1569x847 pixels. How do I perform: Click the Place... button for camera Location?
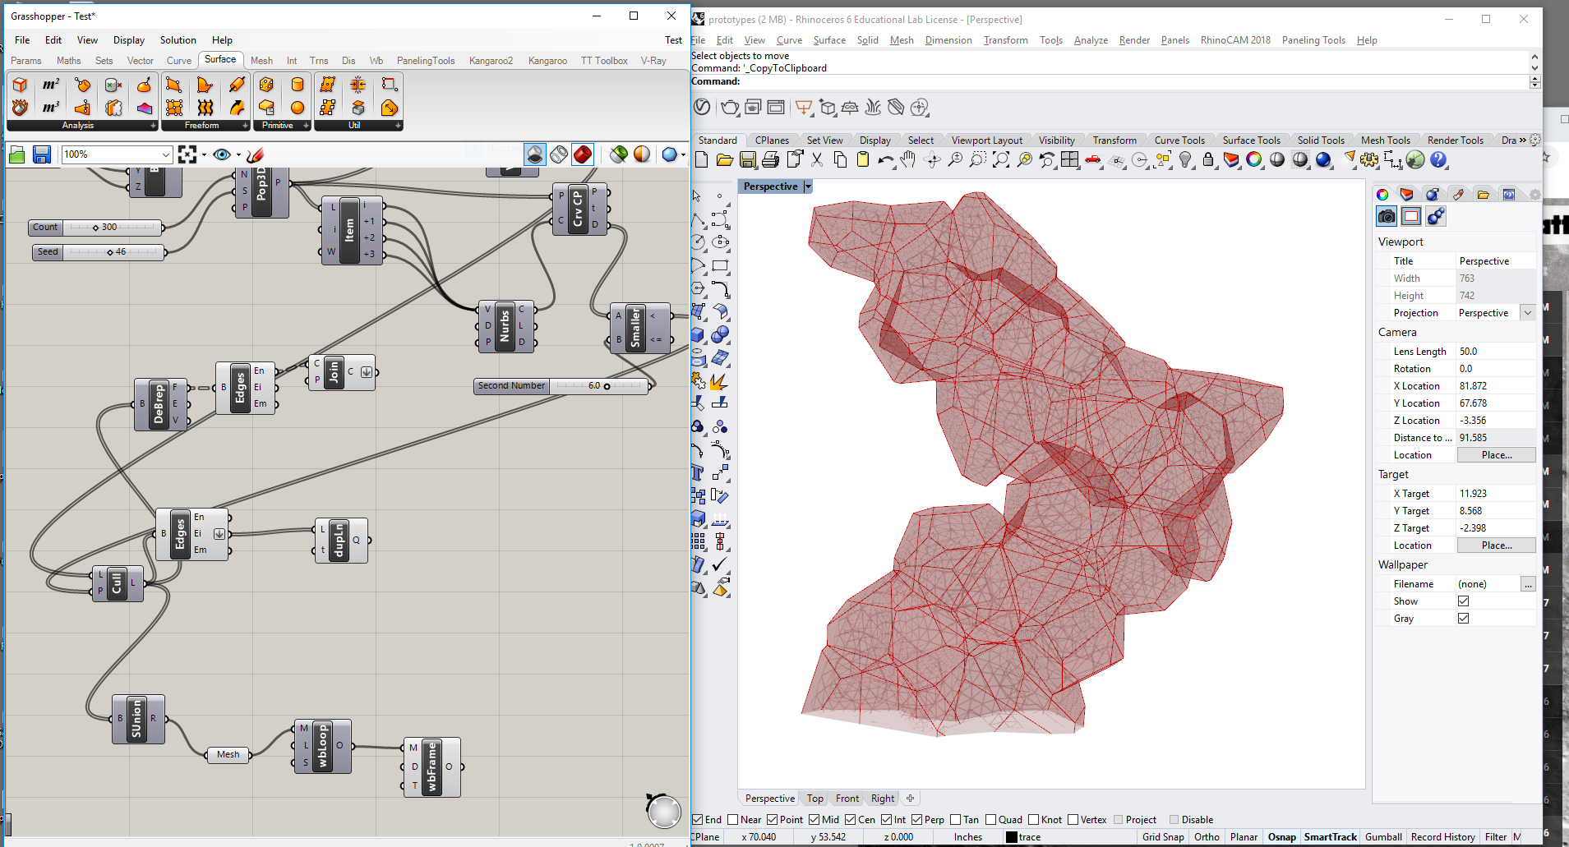(x=1496, y=454)
